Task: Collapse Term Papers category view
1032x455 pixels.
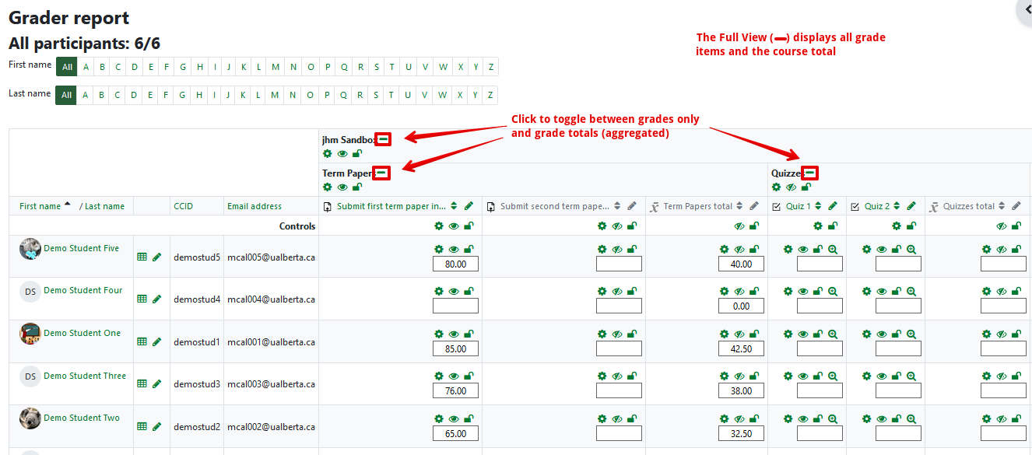Action: 381,173
